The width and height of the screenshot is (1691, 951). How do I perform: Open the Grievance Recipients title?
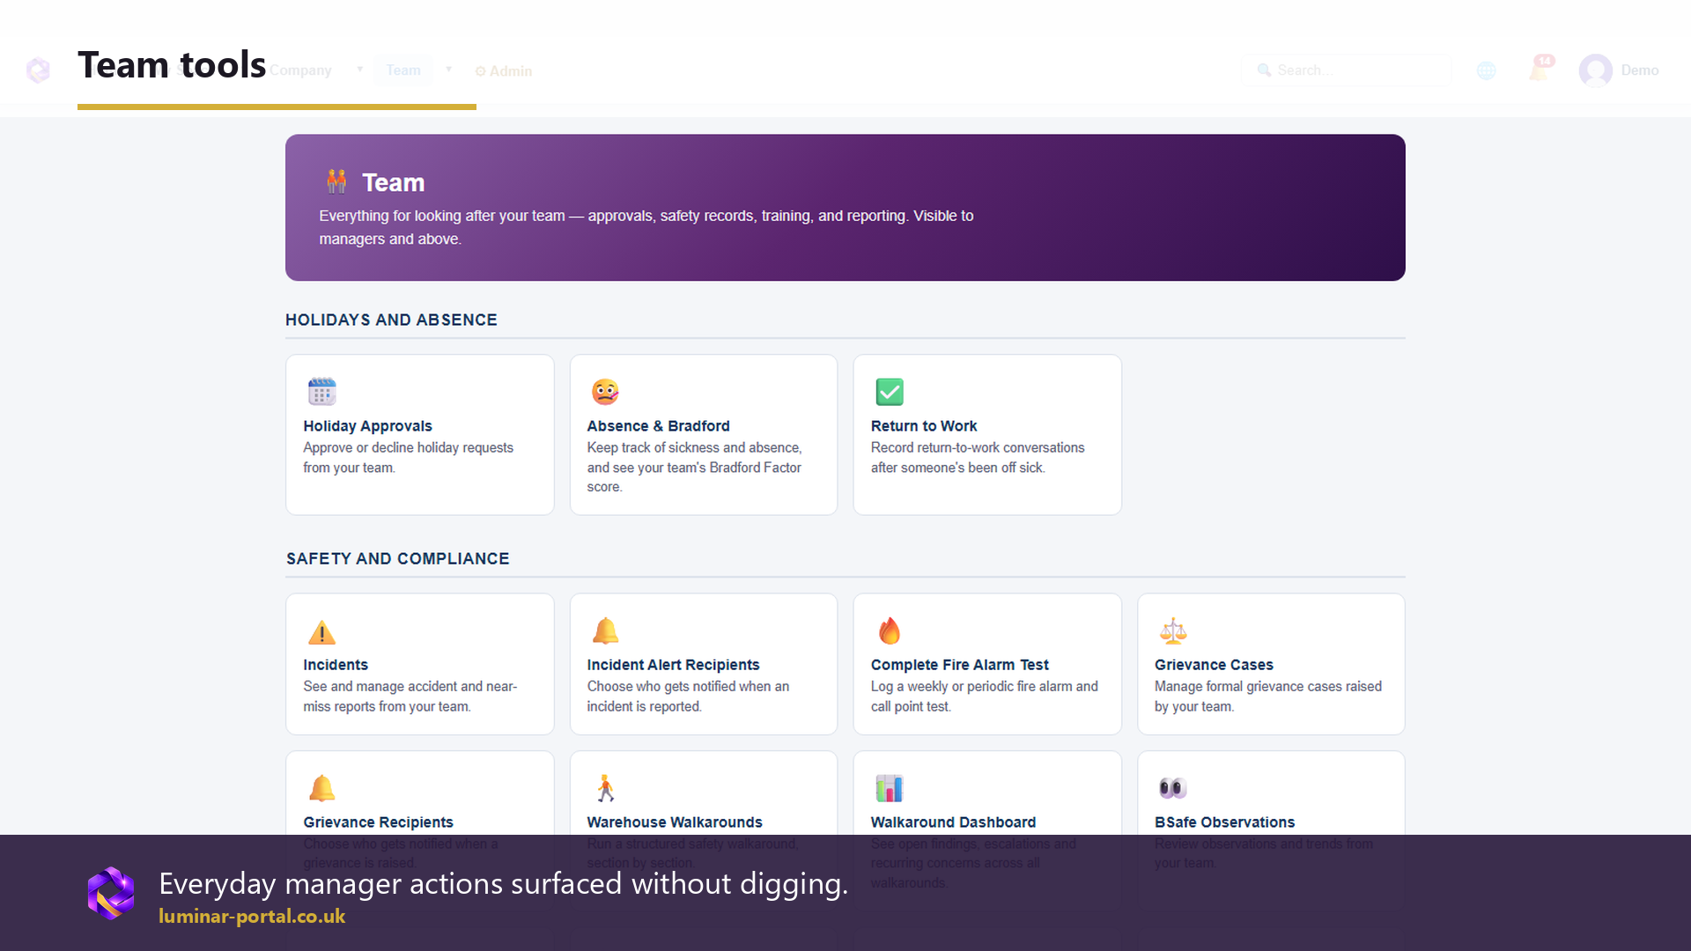click(378, 822)
